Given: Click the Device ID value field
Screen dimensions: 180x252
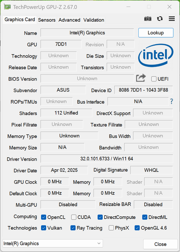Looking at the screenshot, I should point(143,90).
